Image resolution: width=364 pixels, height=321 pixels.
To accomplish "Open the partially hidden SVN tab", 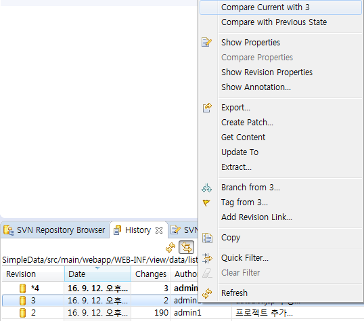I will click(184, 230).
